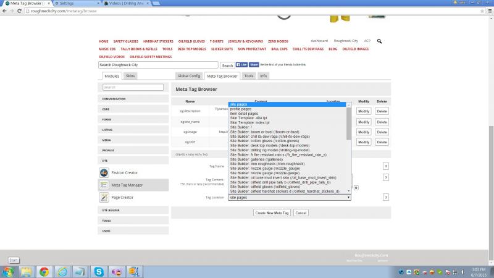This screenshot has width=494, height=278.
Task: Switch to the Global Config tab
Action: pos(188,76)
